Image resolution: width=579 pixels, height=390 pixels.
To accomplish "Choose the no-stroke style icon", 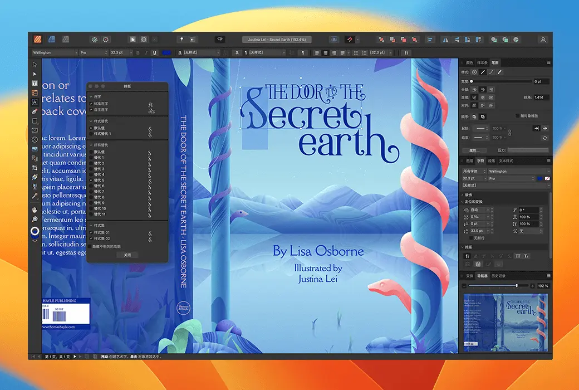I will [x=474, y=72].
